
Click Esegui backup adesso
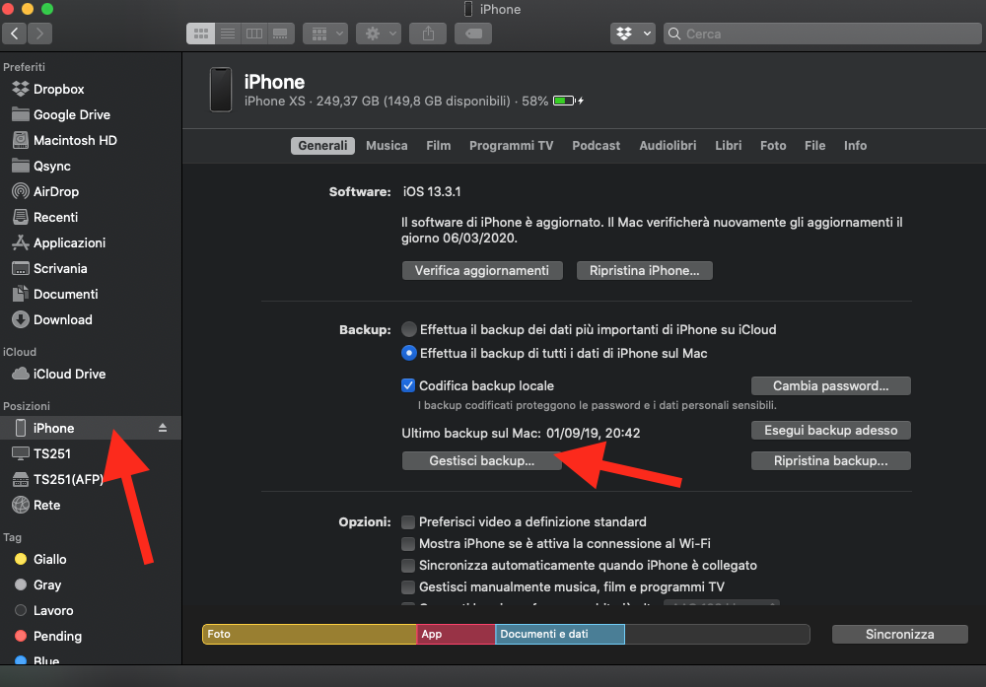click(x=830, y=431)
